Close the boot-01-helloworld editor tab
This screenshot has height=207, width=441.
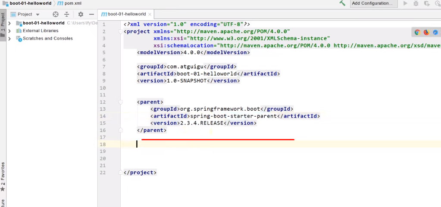150,14
